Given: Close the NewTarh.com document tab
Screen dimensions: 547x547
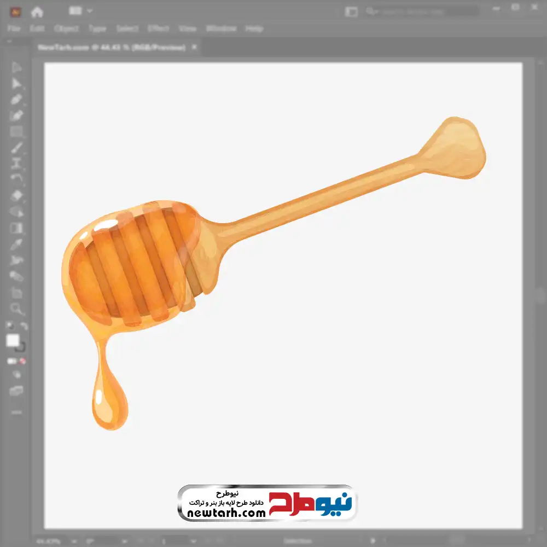Looking at the screenshot, I should (194, 48).
